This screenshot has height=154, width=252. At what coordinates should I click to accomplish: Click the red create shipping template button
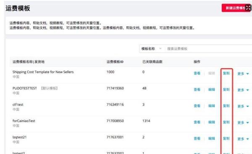pos(236,8)
